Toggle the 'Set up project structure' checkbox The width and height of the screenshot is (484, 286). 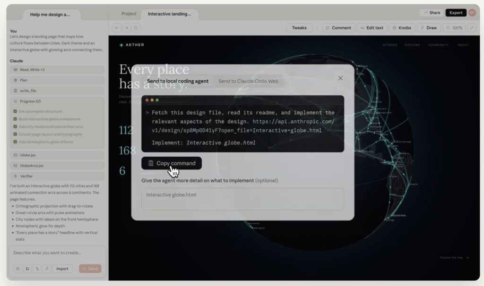coord(16,111)
